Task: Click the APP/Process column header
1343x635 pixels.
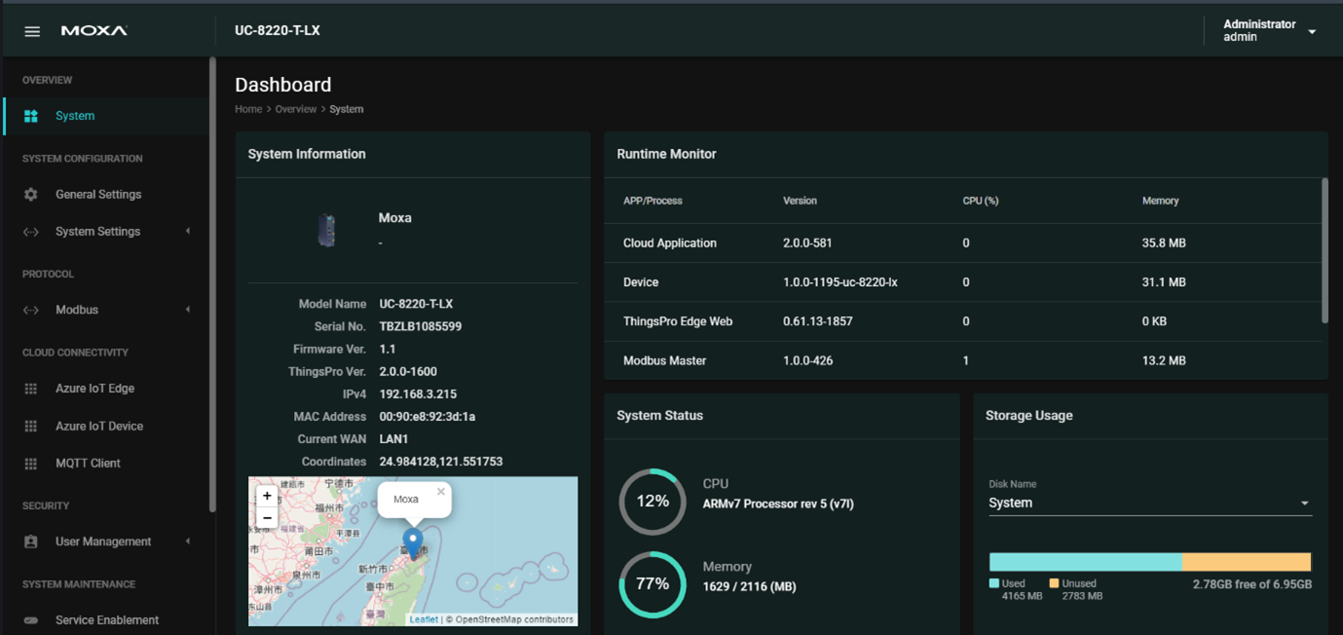Action: 653,201
